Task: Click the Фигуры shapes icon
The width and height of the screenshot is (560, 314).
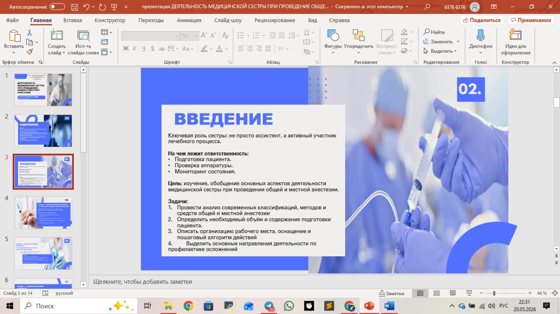Action: click(x=333, y=36)
